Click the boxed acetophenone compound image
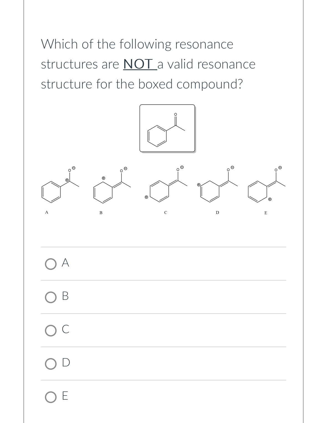The width and height of the screenshot is (327, 423). click(167, 128)
